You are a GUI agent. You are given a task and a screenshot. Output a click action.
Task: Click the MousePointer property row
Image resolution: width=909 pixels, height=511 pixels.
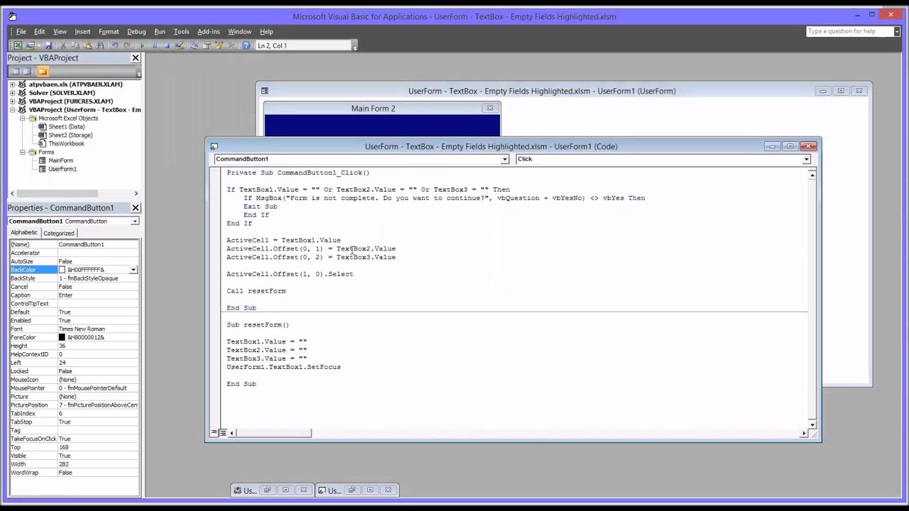(x=74, y=388)
